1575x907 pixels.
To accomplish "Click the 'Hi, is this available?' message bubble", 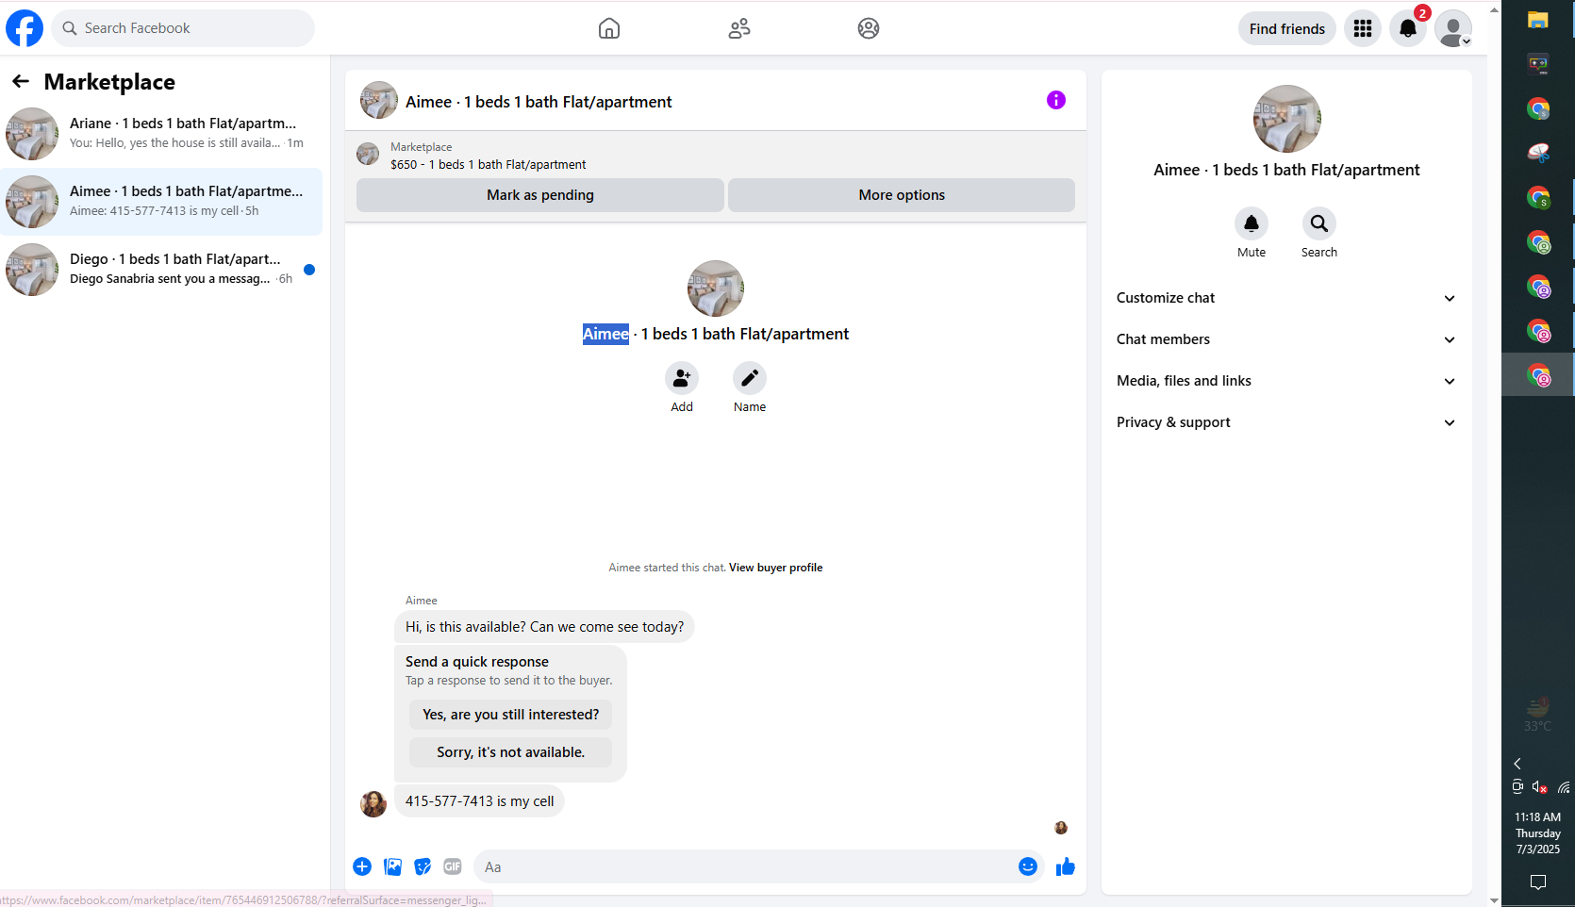I will 544,627.
